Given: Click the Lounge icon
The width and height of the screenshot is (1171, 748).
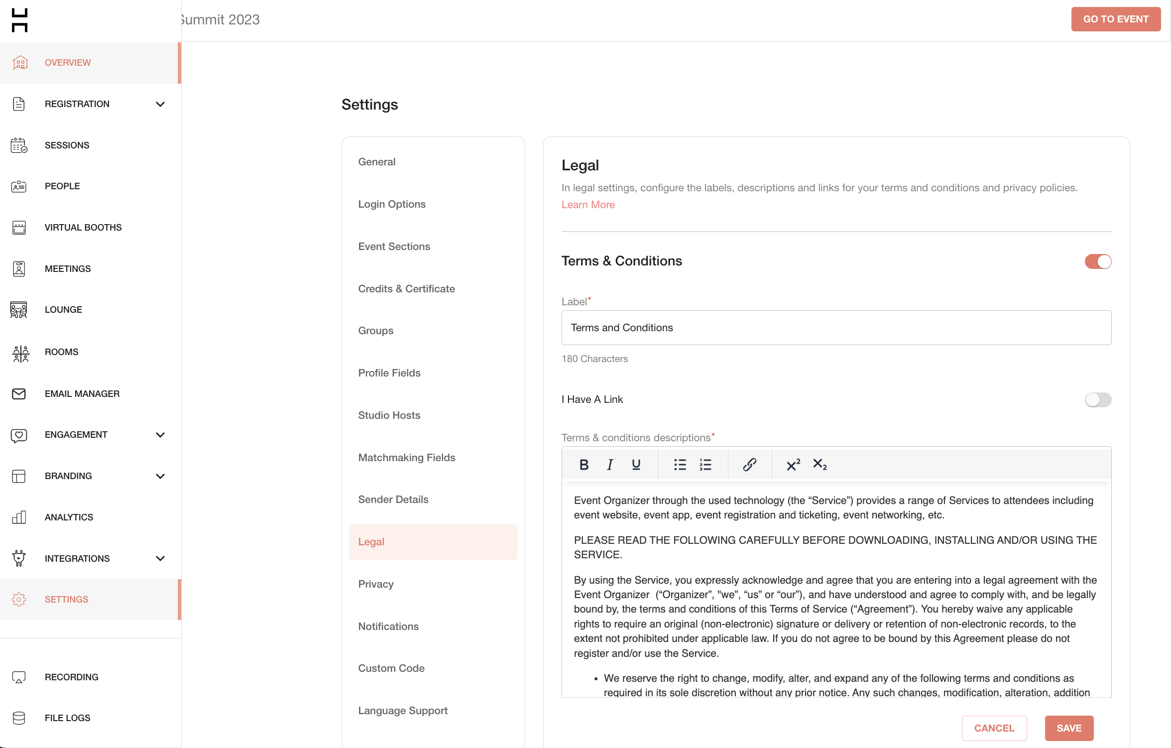Looking at the screenshot, I should pos(19,310).
